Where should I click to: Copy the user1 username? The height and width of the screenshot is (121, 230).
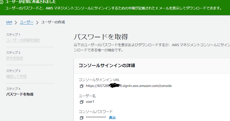(82, 102)
